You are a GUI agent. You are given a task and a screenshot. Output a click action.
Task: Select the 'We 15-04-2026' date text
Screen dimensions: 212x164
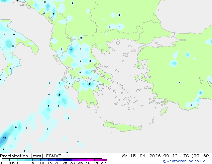coord(141,156)
